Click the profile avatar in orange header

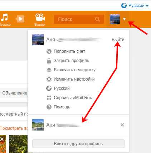coord(115,19)
